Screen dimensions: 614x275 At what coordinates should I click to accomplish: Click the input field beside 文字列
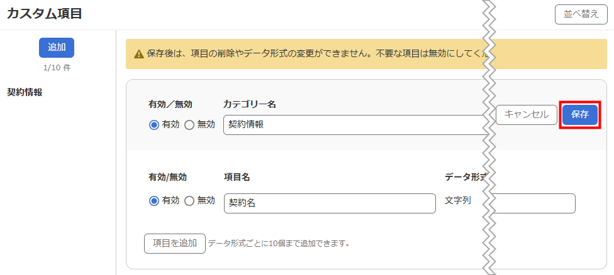(533, 203)
